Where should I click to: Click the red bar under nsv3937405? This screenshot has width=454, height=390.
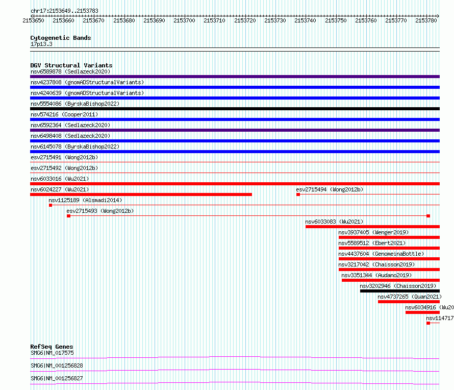(x=389, y=237)
